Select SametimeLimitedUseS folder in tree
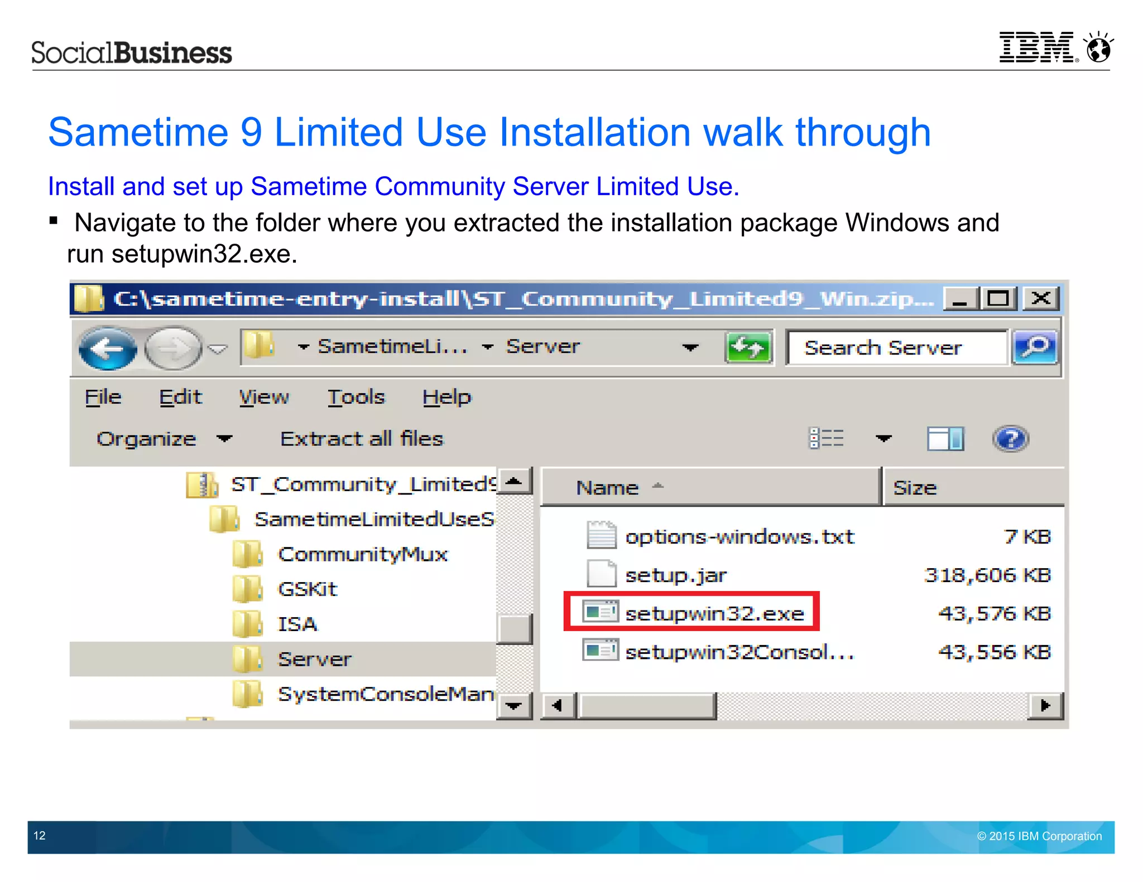 (353, 519)
